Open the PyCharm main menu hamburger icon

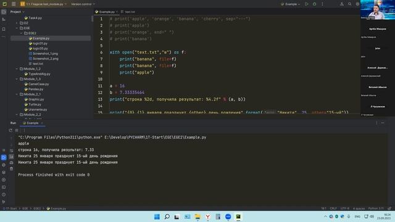(14, 4)
